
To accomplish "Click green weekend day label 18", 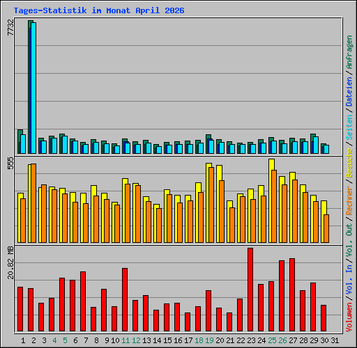I will click(x=199, y=340).
